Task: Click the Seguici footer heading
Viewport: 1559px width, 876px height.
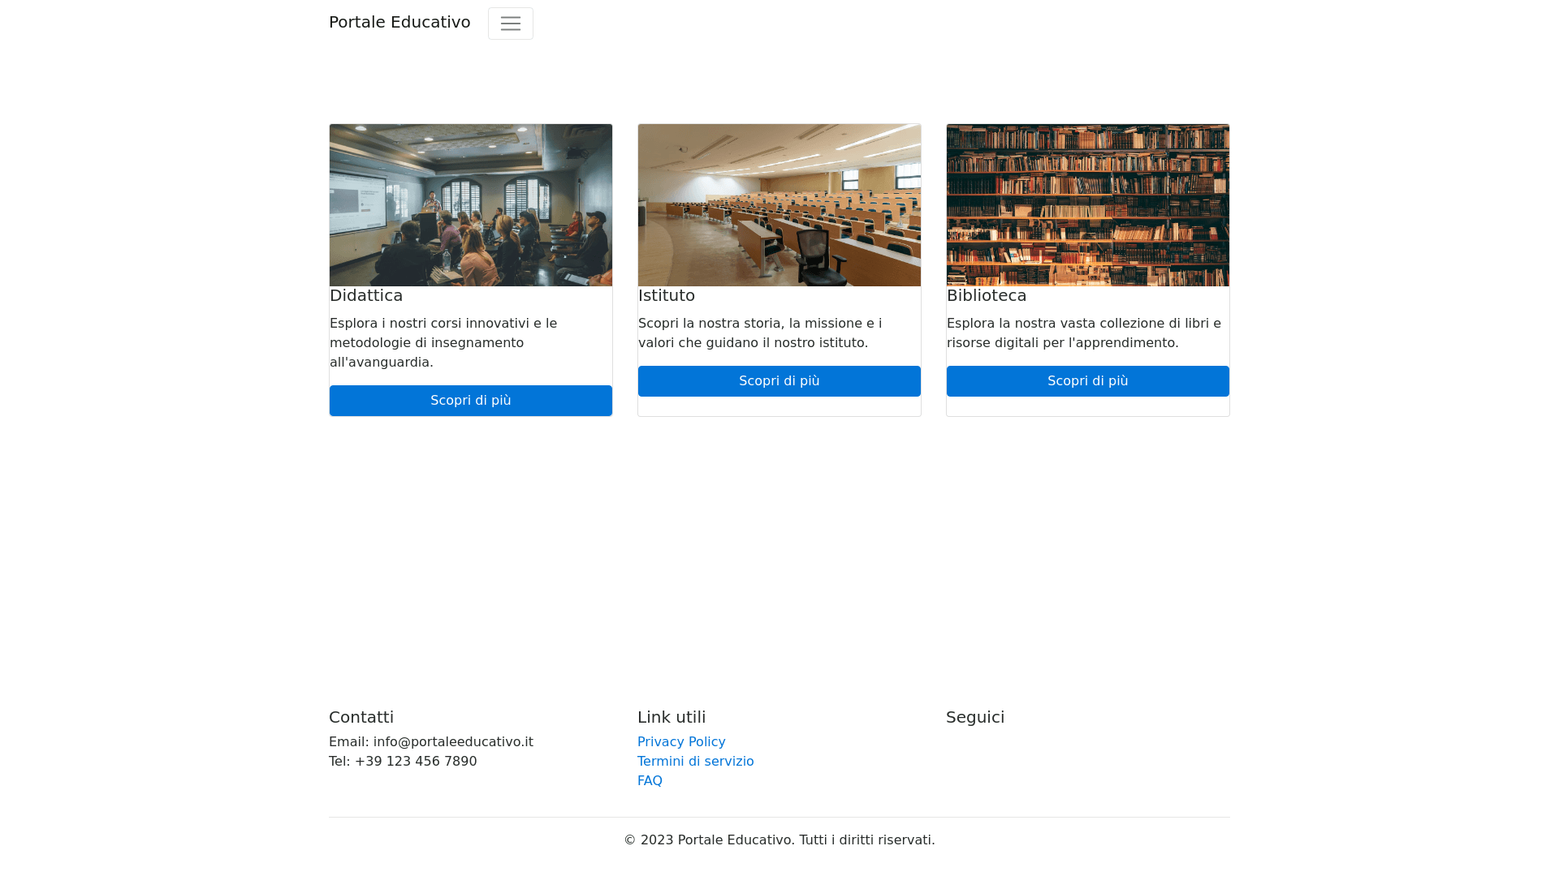Action: (x=975, y=718)
